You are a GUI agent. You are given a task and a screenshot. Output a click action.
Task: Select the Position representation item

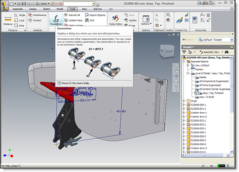coord(199,69)
